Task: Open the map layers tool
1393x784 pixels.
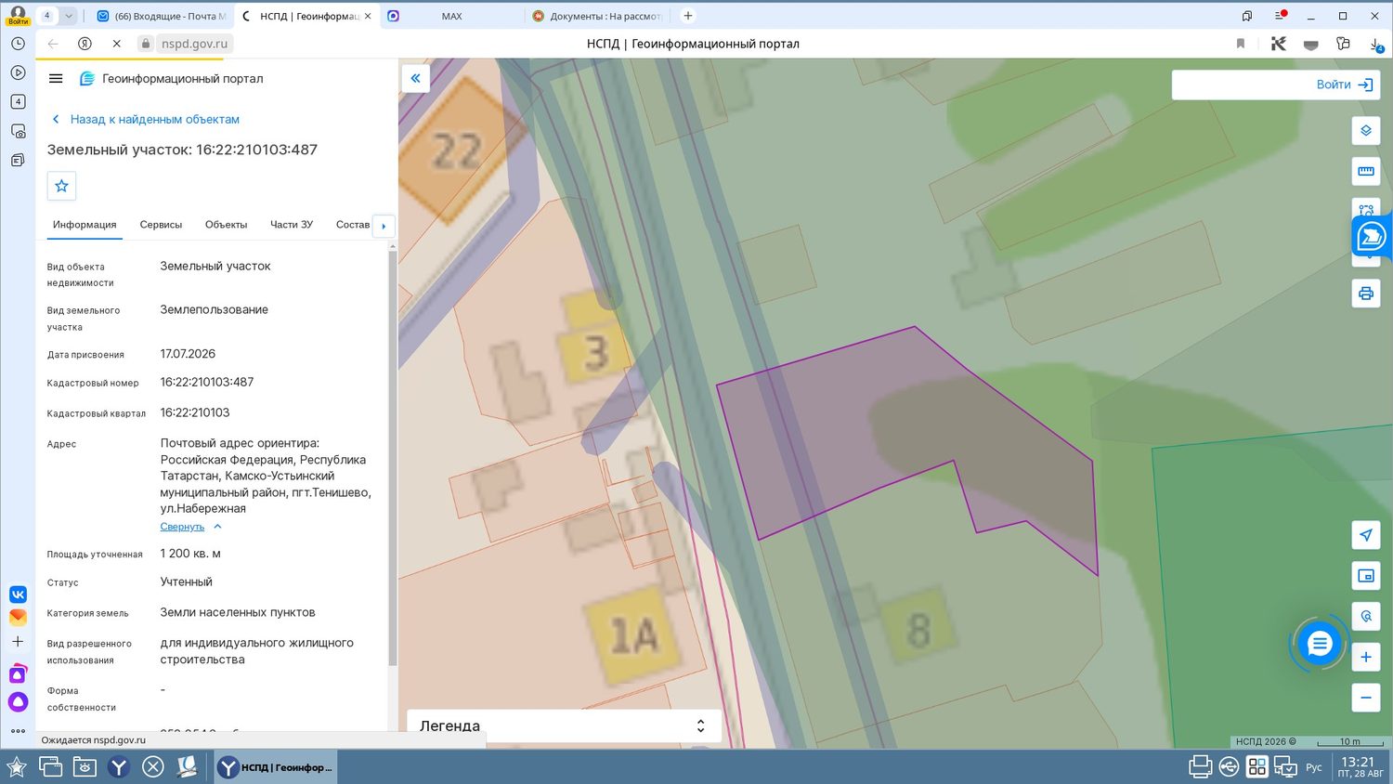Action: tap(1366, 130)
